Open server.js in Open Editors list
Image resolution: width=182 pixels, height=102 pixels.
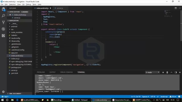[17, 18]
